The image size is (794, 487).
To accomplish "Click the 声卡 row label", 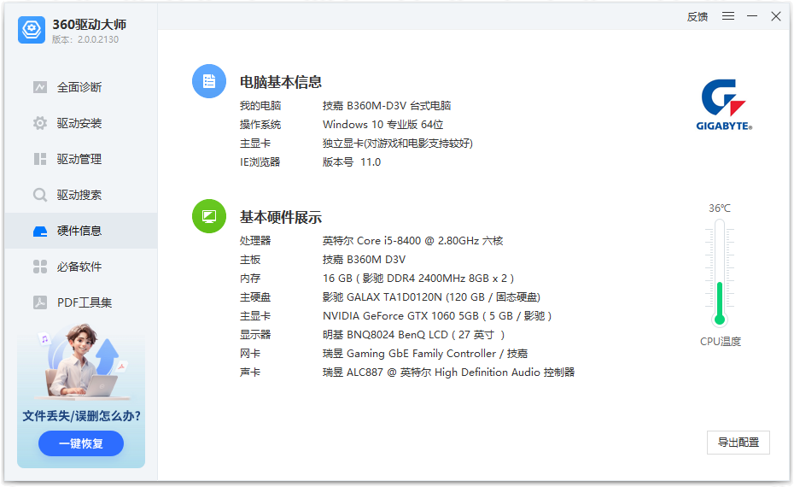I will pos(250,373).
